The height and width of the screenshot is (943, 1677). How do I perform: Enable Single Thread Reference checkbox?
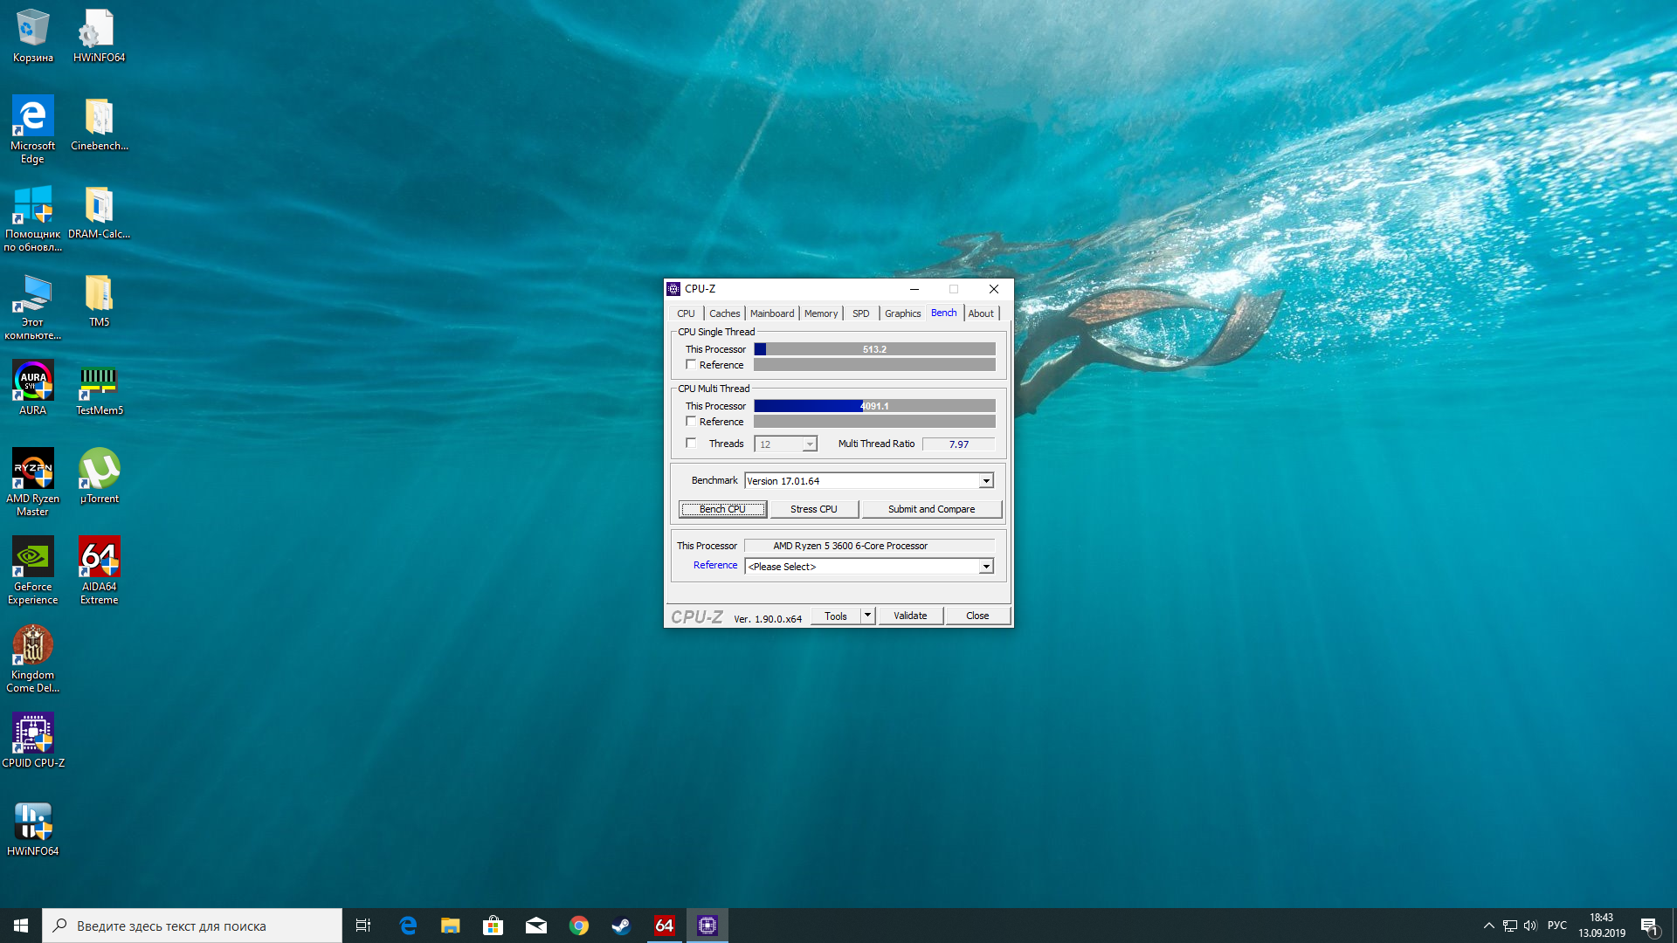691,365
